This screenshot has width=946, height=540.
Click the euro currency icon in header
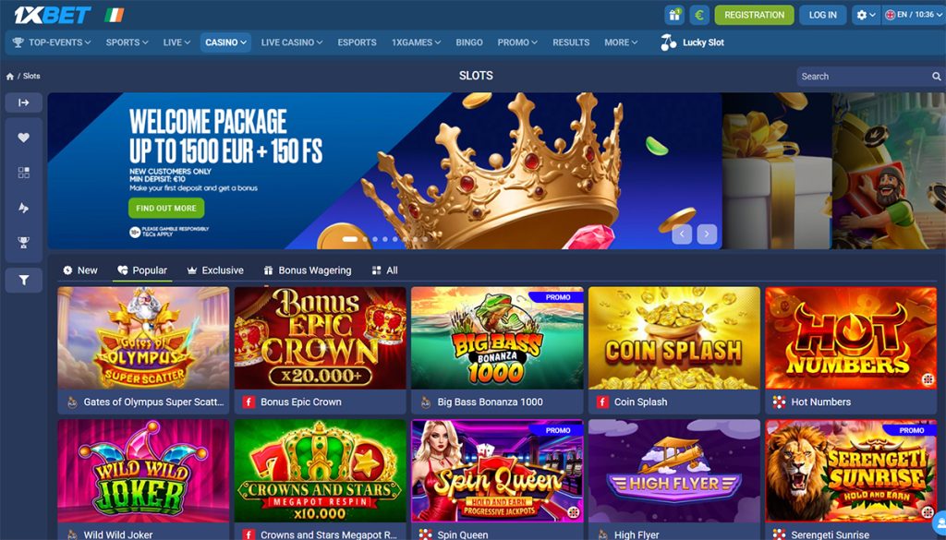coord(699,15)
